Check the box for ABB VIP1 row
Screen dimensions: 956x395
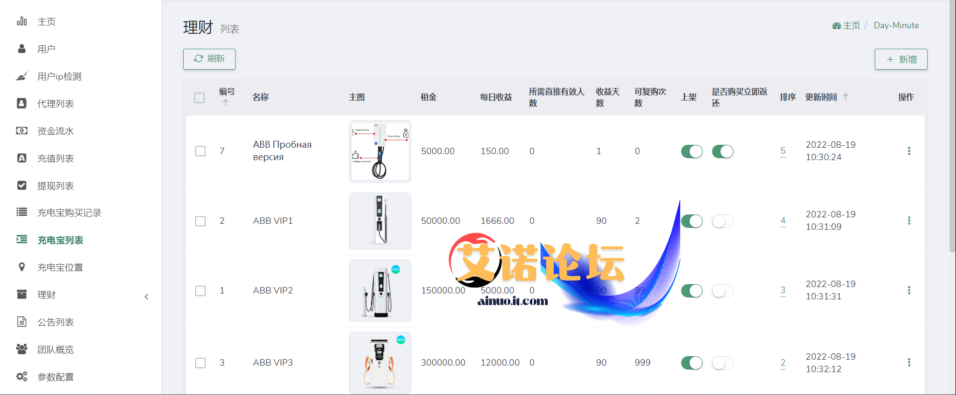tap(201, 221)
